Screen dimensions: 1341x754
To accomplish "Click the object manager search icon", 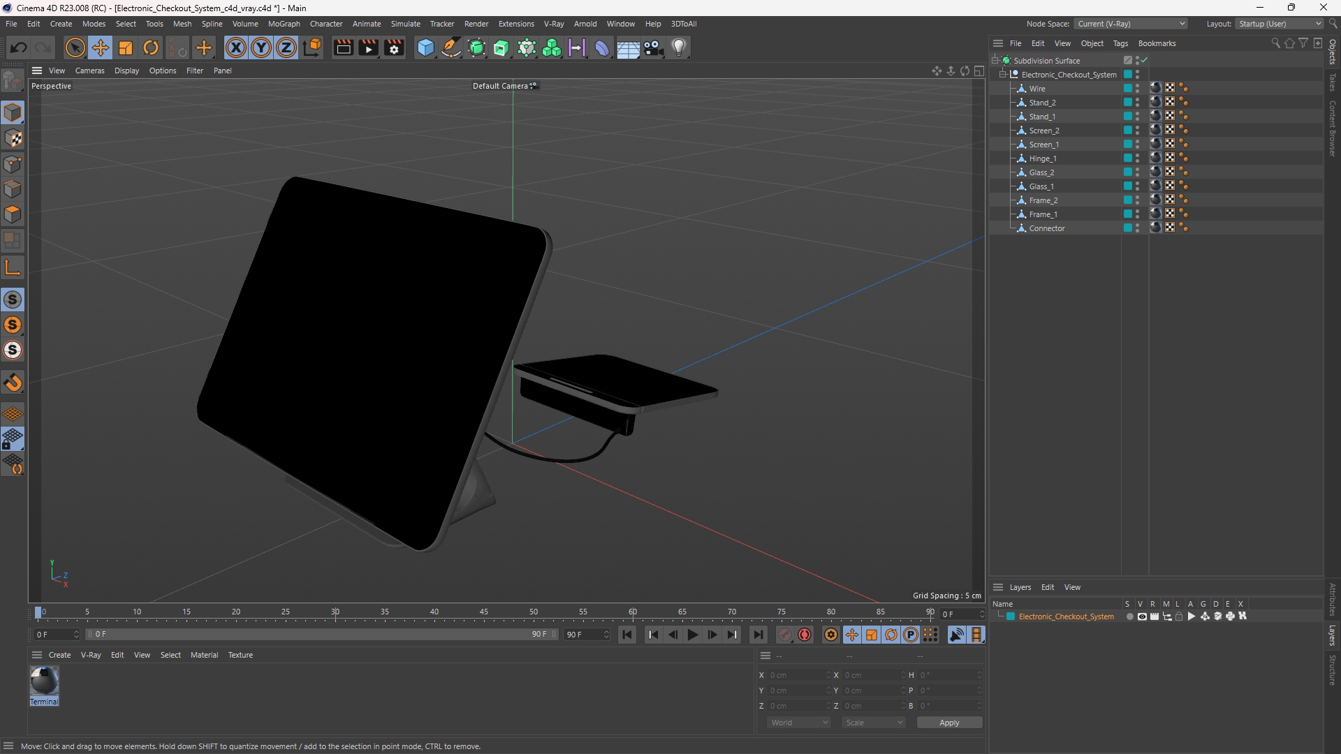I will pyautogui.click(x=1275, y=43).
